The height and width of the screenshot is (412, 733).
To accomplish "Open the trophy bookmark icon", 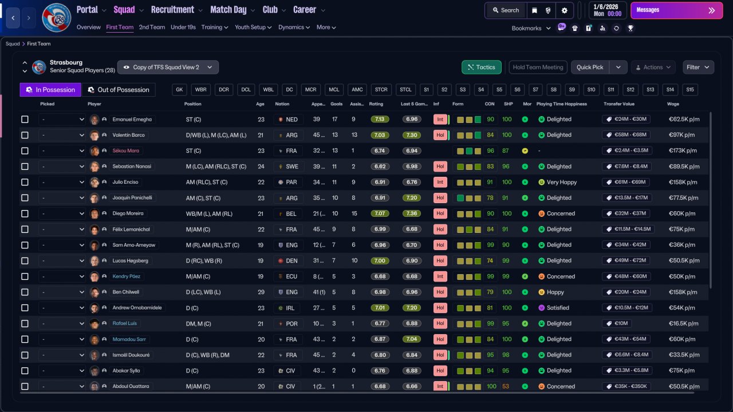I will coord(630,28).
